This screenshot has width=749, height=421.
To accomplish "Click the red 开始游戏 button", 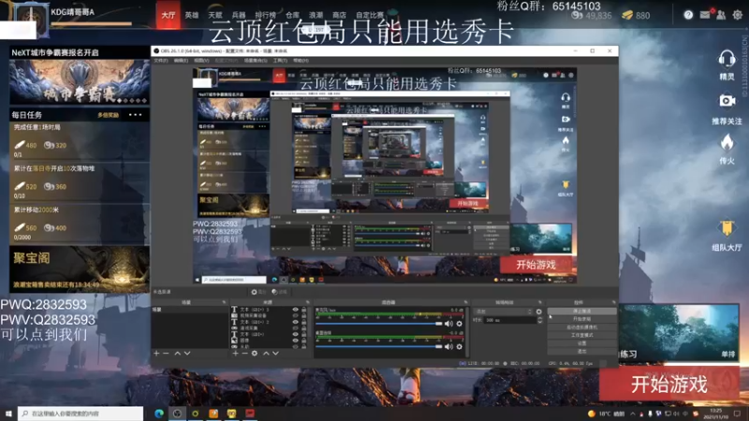I will [x=668, y=385].
